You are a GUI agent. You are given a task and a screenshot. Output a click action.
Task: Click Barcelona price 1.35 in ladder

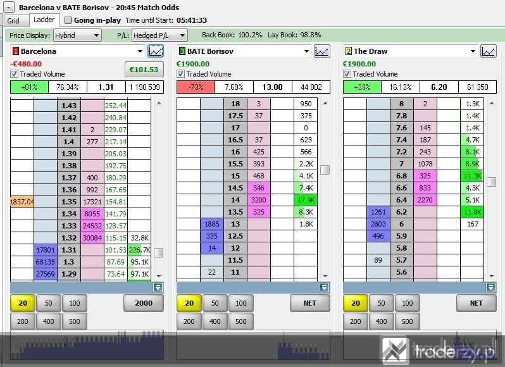[x=69, y=202]
